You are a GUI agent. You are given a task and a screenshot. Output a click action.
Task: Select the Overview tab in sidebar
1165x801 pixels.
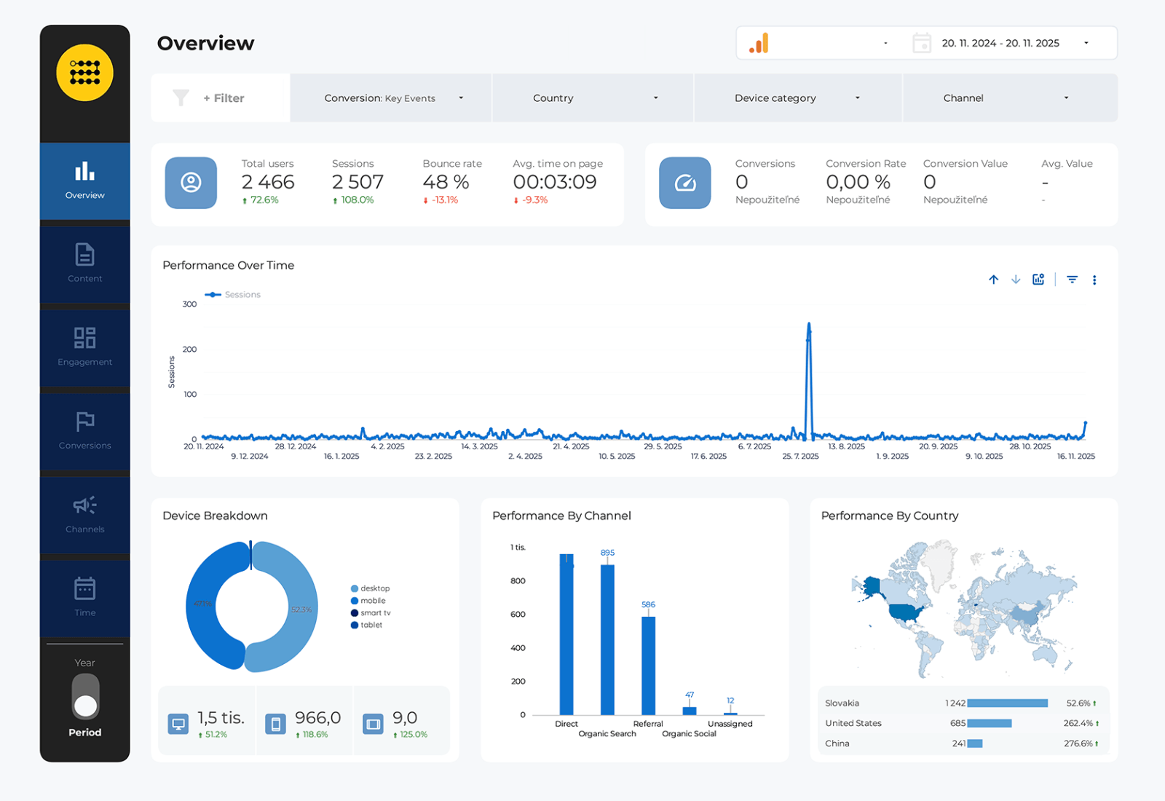pyautogui.click(x=85, y=181)
